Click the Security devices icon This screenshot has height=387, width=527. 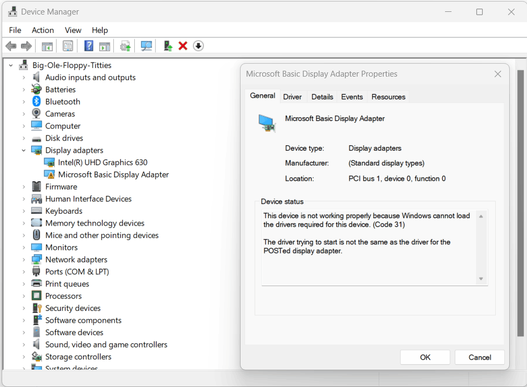37,308
